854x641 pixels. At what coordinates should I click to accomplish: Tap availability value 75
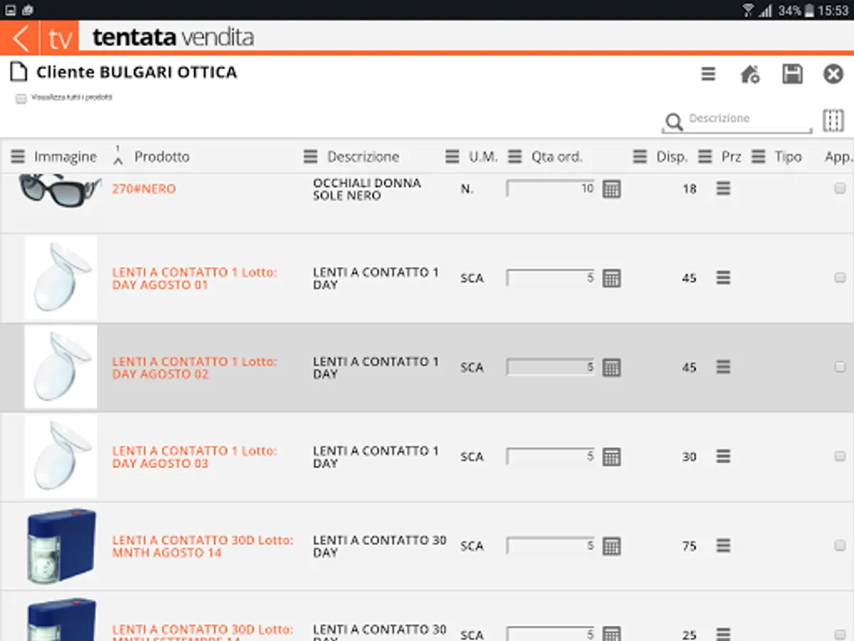tap(689, 546)
